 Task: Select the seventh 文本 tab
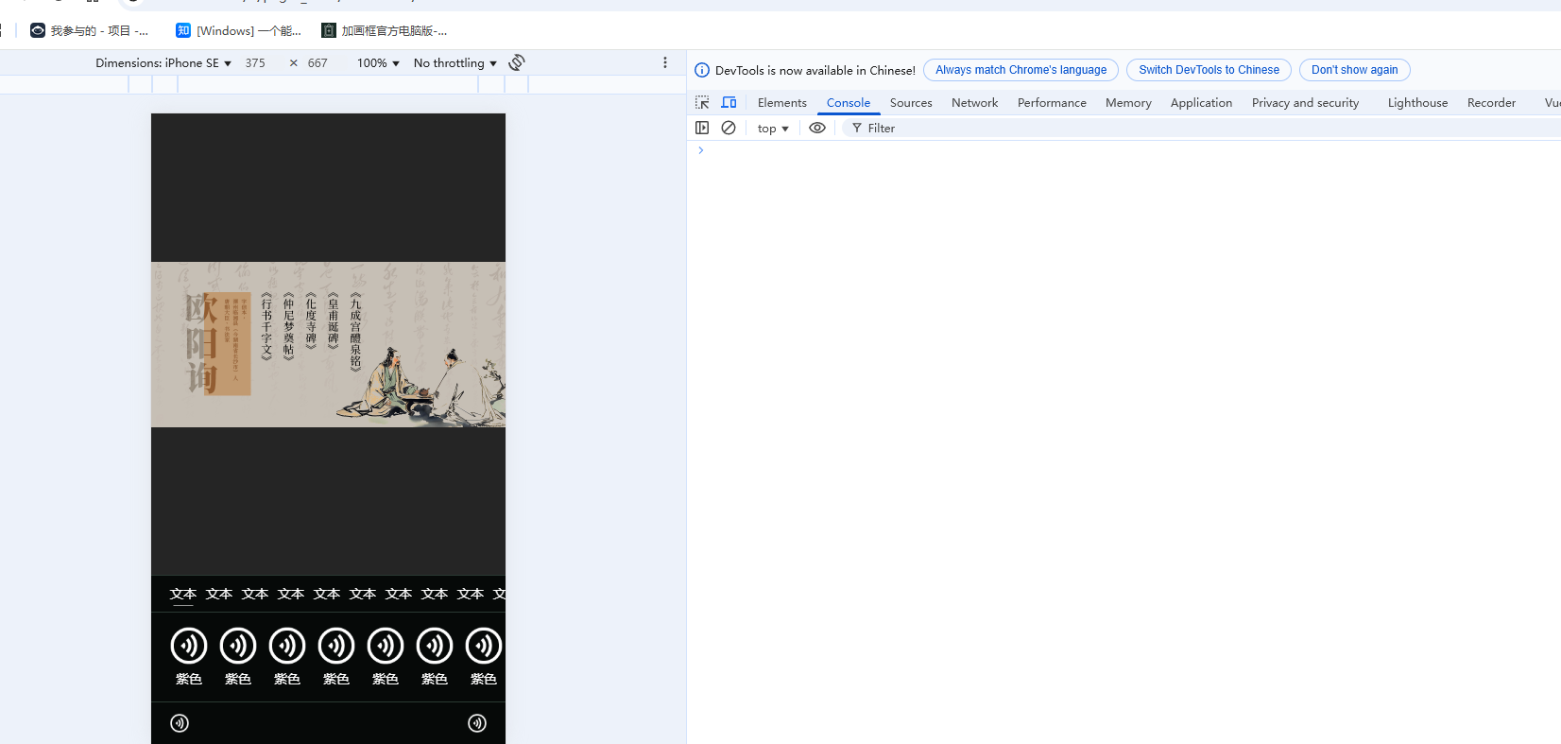399,594
